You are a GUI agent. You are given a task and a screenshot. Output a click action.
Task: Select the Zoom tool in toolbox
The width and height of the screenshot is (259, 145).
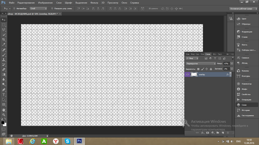4,115
